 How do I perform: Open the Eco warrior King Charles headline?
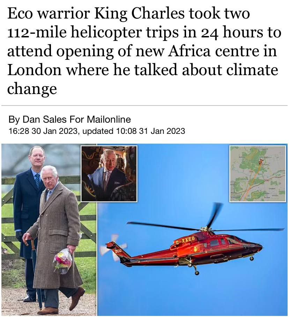(x=144, y=51)
